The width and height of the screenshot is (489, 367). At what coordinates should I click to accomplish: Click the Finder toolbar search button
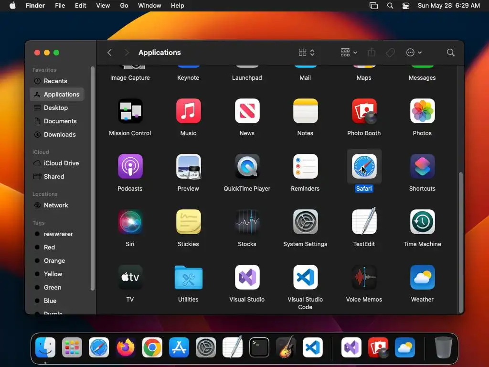tap(450, 53)
